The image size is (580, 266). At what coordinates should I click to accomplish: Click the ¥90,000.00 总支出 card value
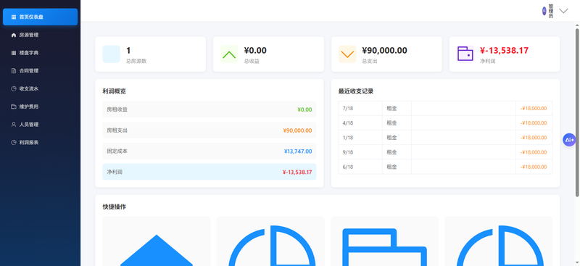click(384, 51)
